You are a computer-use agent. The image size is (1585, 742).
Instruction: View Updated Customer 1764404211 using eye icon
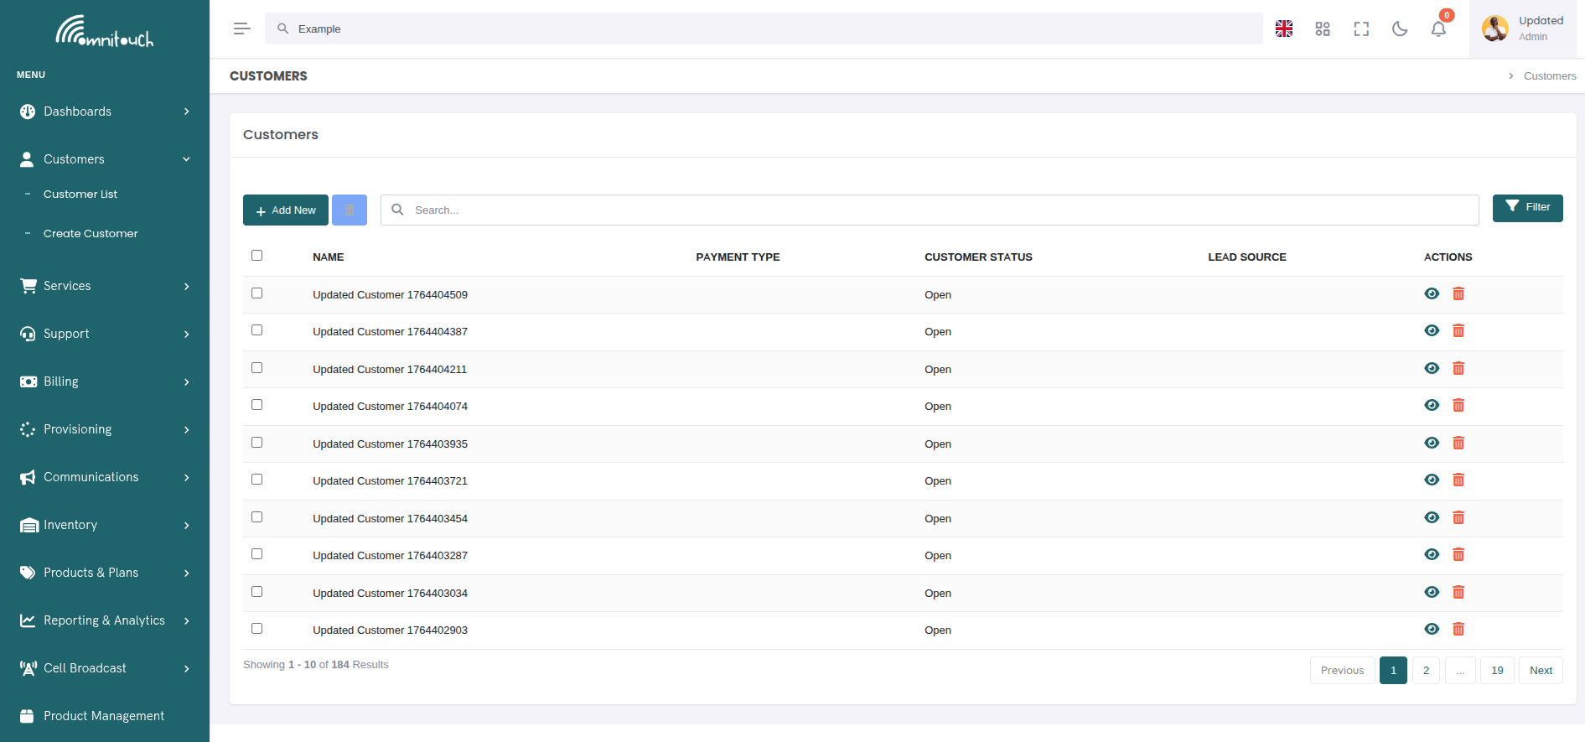click(x=1431, y=368)
